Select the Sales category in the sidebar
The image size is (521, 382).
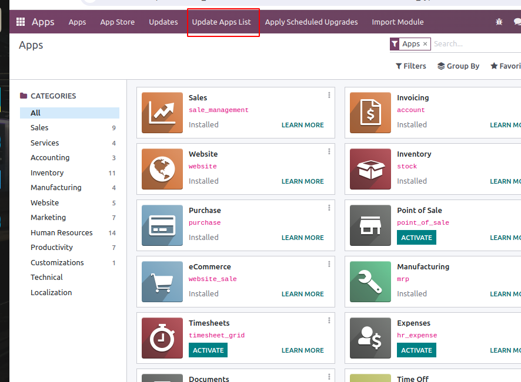click(69, 128)
